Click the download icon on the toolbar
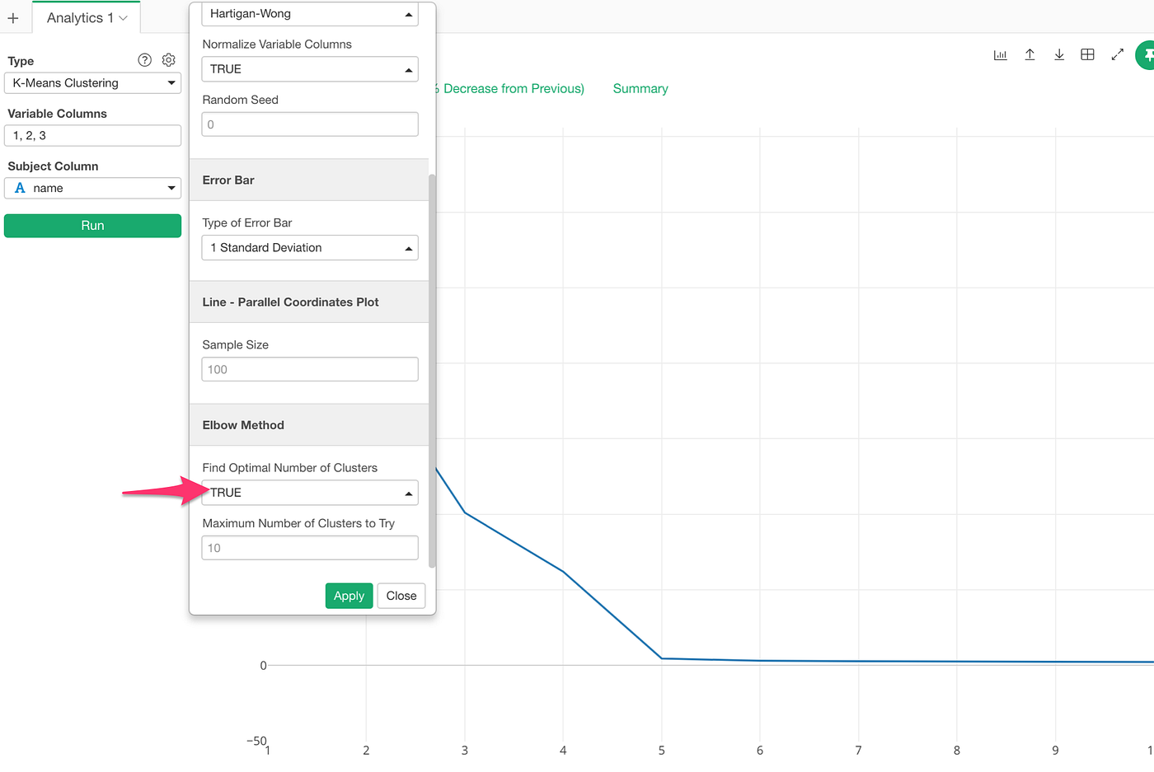Screen dimensions: 1154x772 coord(1058,54)
